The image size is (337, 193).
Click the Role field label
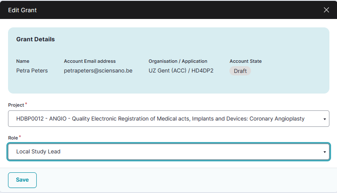(13, 138)
